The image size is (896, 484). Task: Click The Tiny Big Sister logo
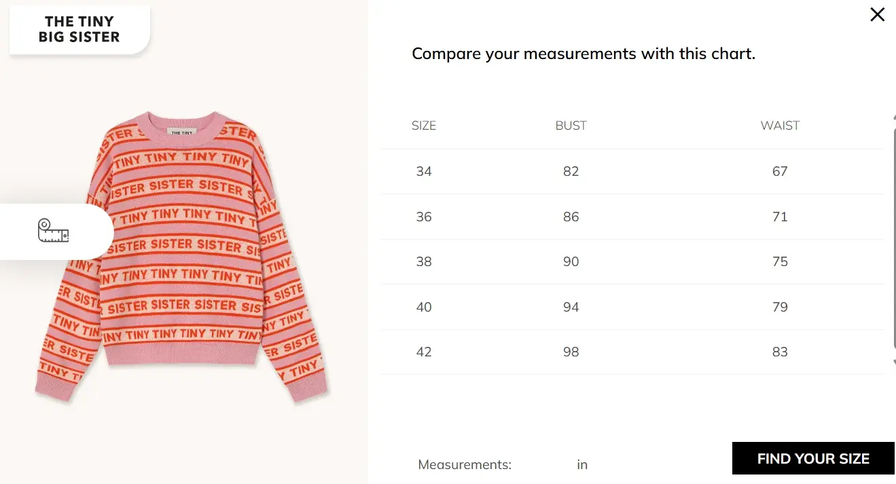[x=79, y=30]
